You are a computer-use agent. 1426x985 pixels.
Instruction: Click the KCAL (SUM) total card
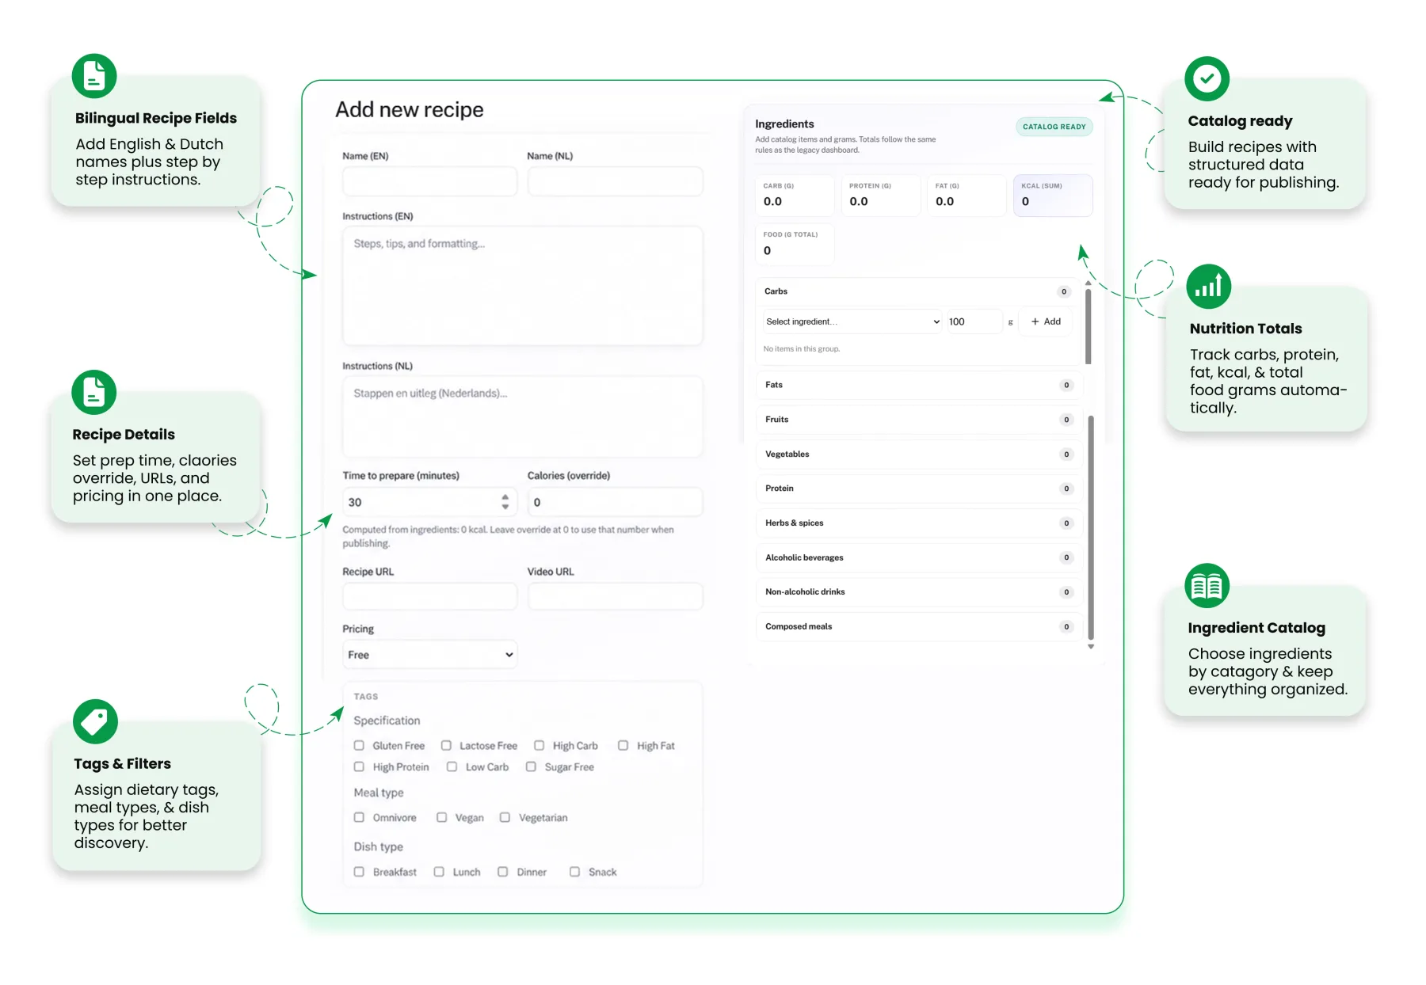1053,196
